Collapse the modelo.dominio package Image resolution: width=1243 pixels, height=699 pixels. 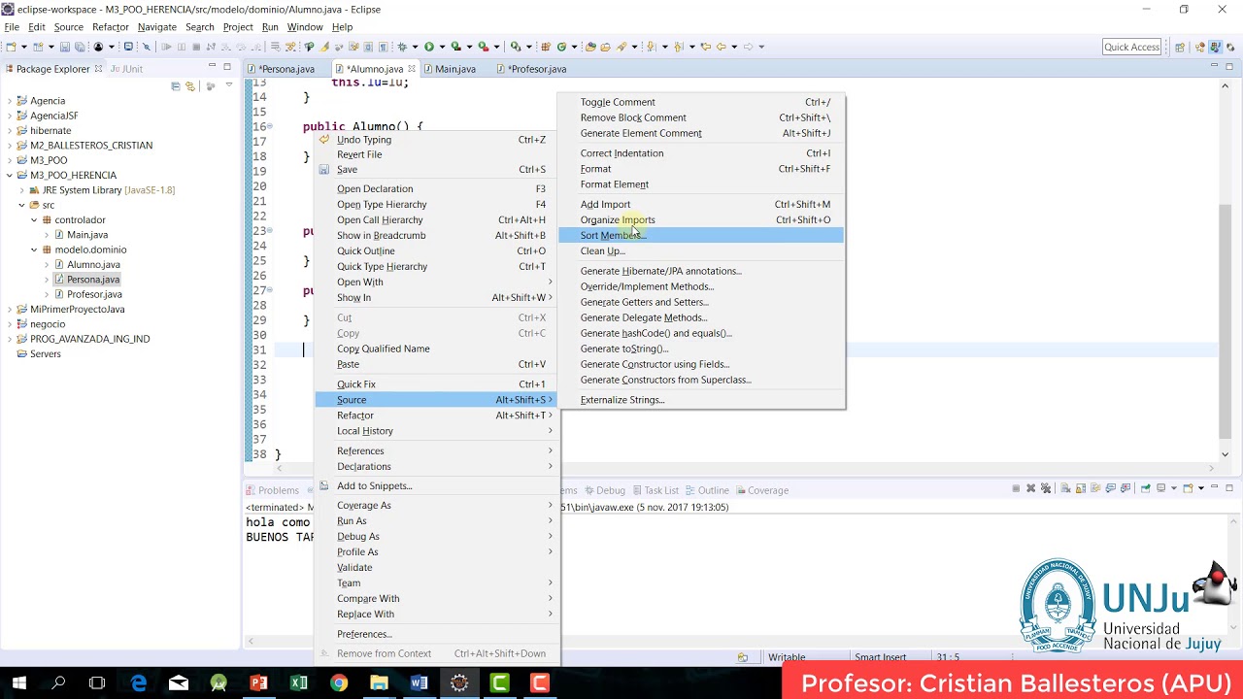pos(34,250)
